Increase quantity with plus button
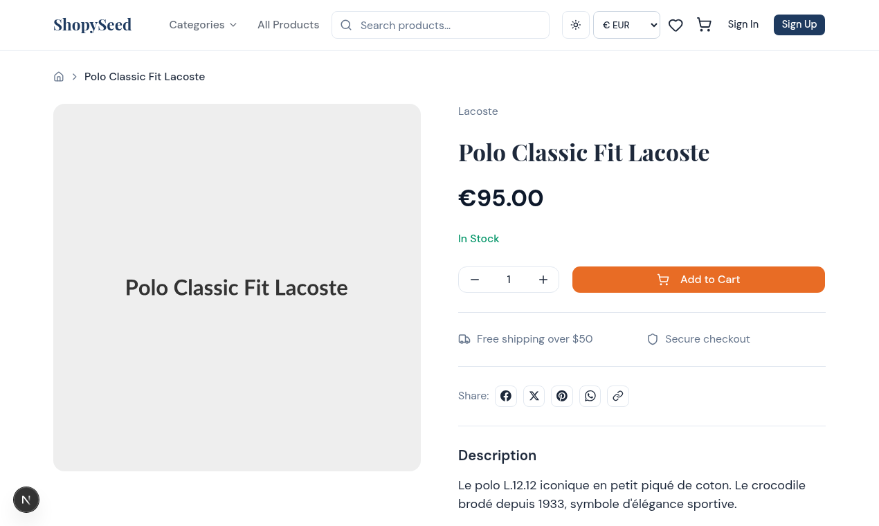This screenshot has width=879, height=526. (x=543, y=280)
